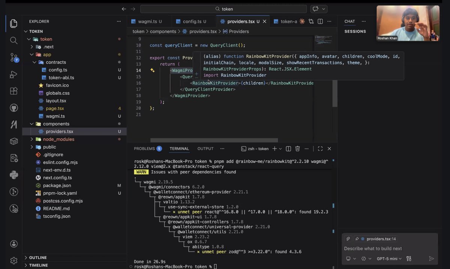Click the 'token' search command center box
The height and width of the screenshot is (269, 450).
223,9
